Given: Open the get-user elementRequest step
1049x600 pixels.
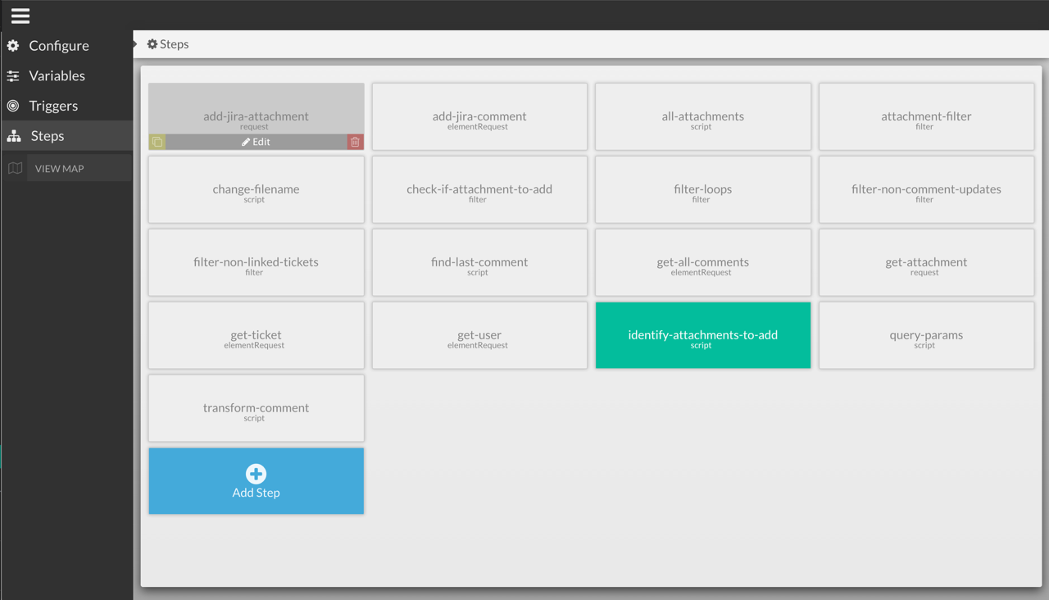Looking at the screenshot, I should 479,335.
